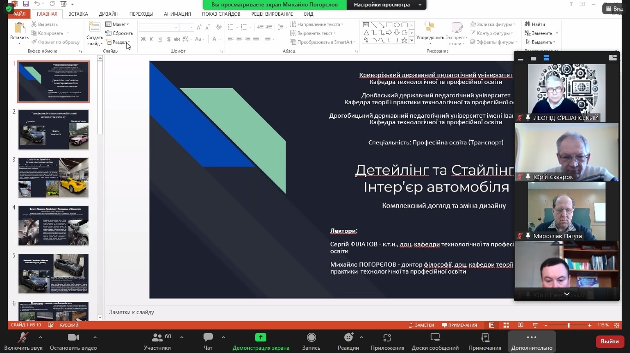Click the Reactions smiley icon
Image resolution: width=630 pixels, height=353 pixels.
tap(348, 338)
